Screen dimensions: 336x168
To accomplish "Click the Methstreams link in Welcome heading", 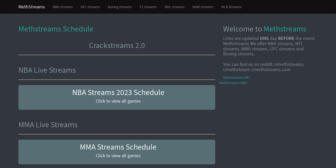I will pyautogui.click(x=285, y=29).
